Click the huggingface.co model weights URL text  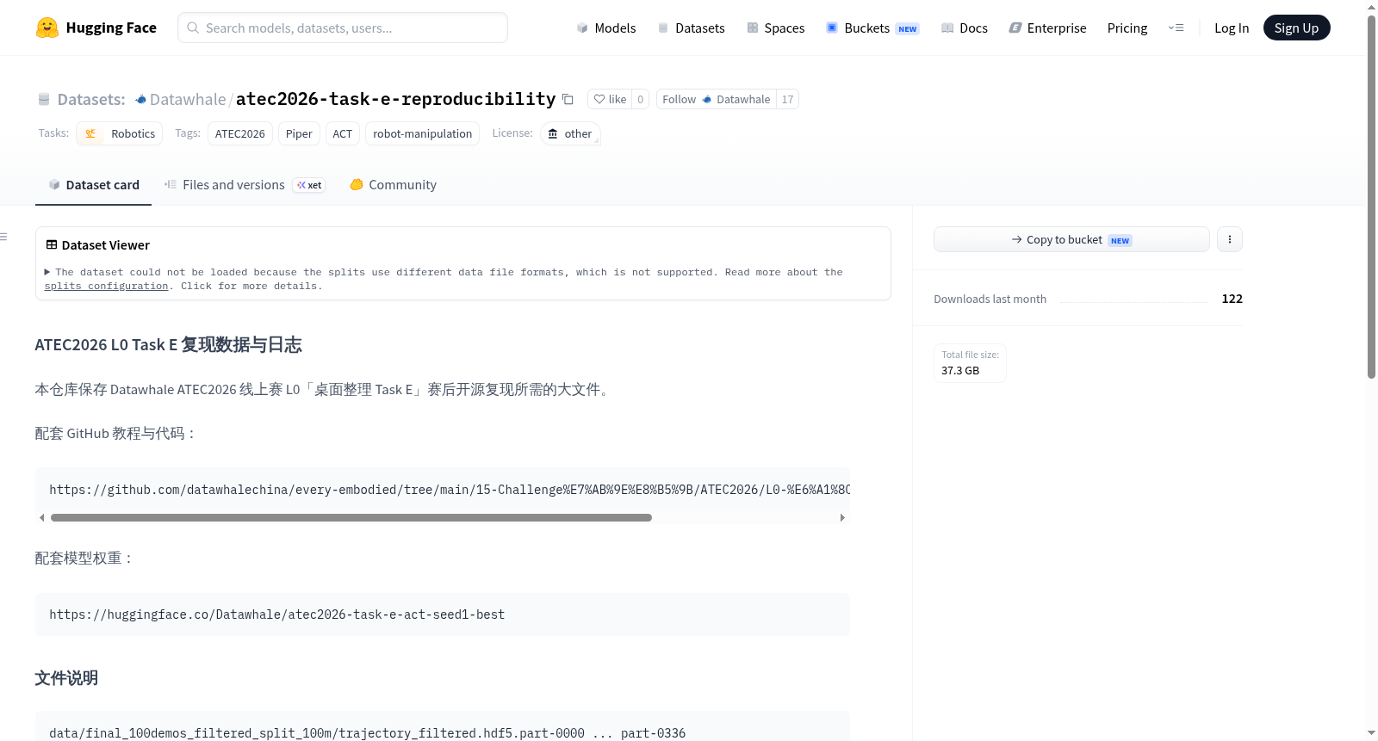(x=276, y=614)
